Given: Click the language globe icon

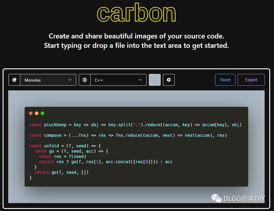Looking at the screenshot, I should point(85,80).
